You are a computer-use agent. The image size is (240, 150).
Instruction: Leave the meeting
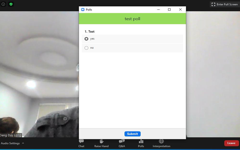(x=231, y=143)
